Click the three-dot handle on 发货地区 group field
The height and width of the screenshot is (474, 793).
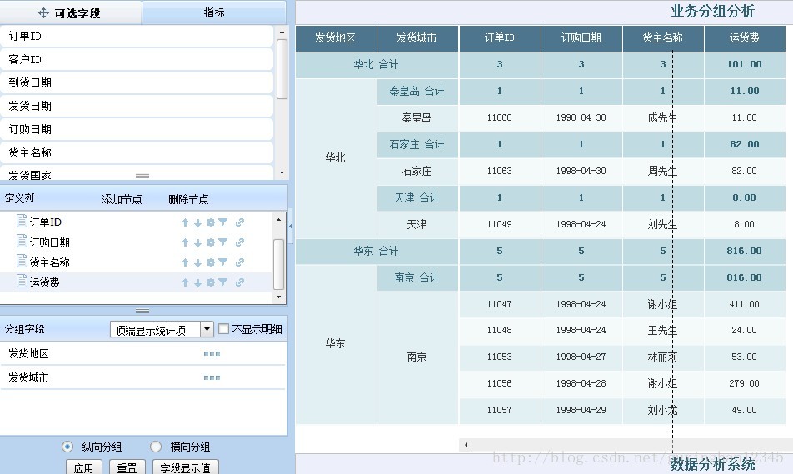point(212,353)
